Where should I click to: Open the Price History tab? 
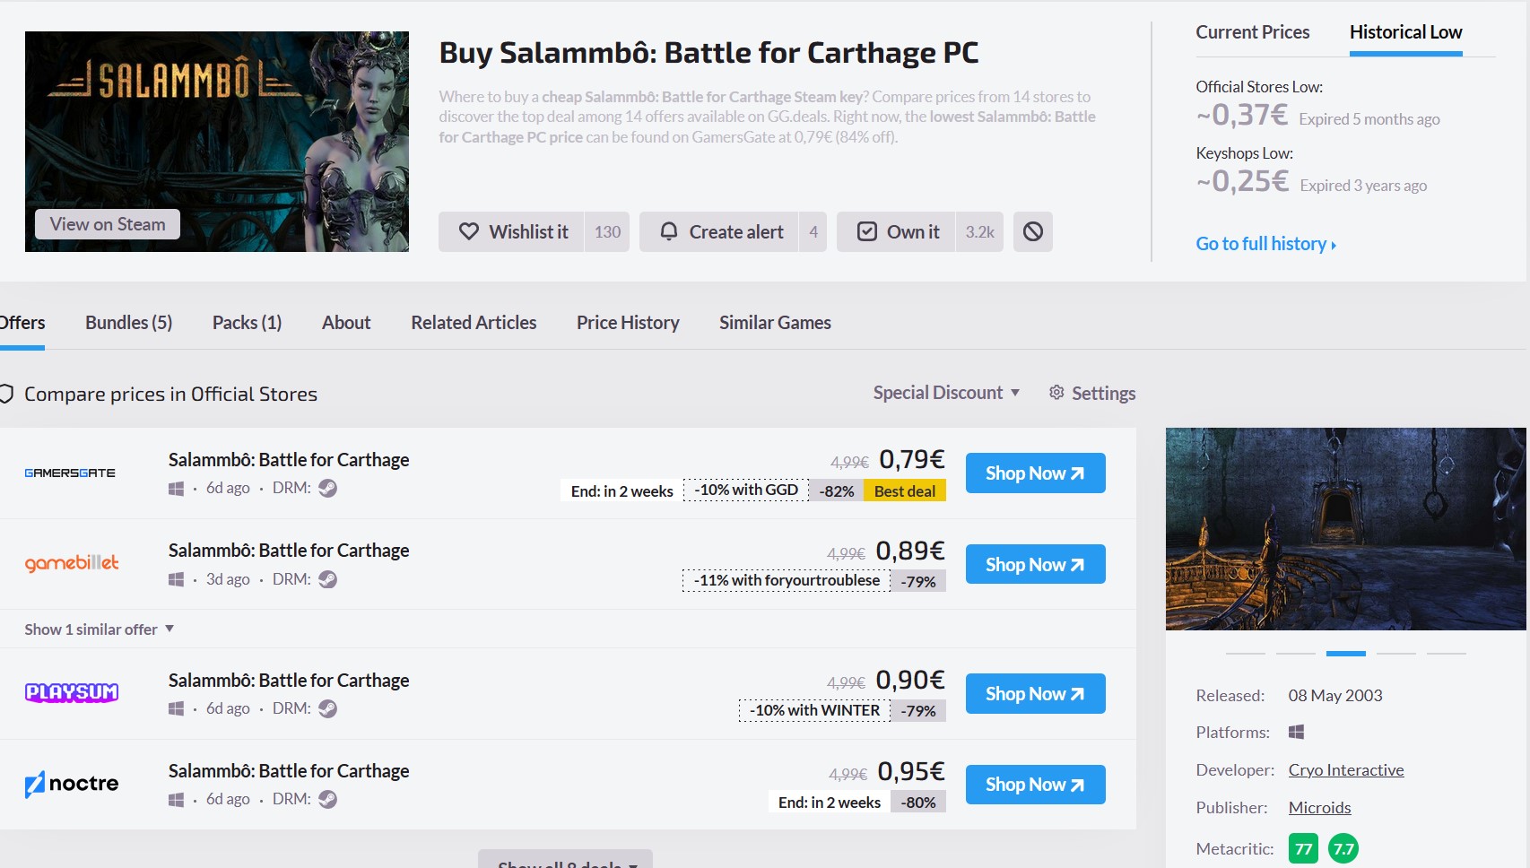pyautogui.click(x=628, y=323)
